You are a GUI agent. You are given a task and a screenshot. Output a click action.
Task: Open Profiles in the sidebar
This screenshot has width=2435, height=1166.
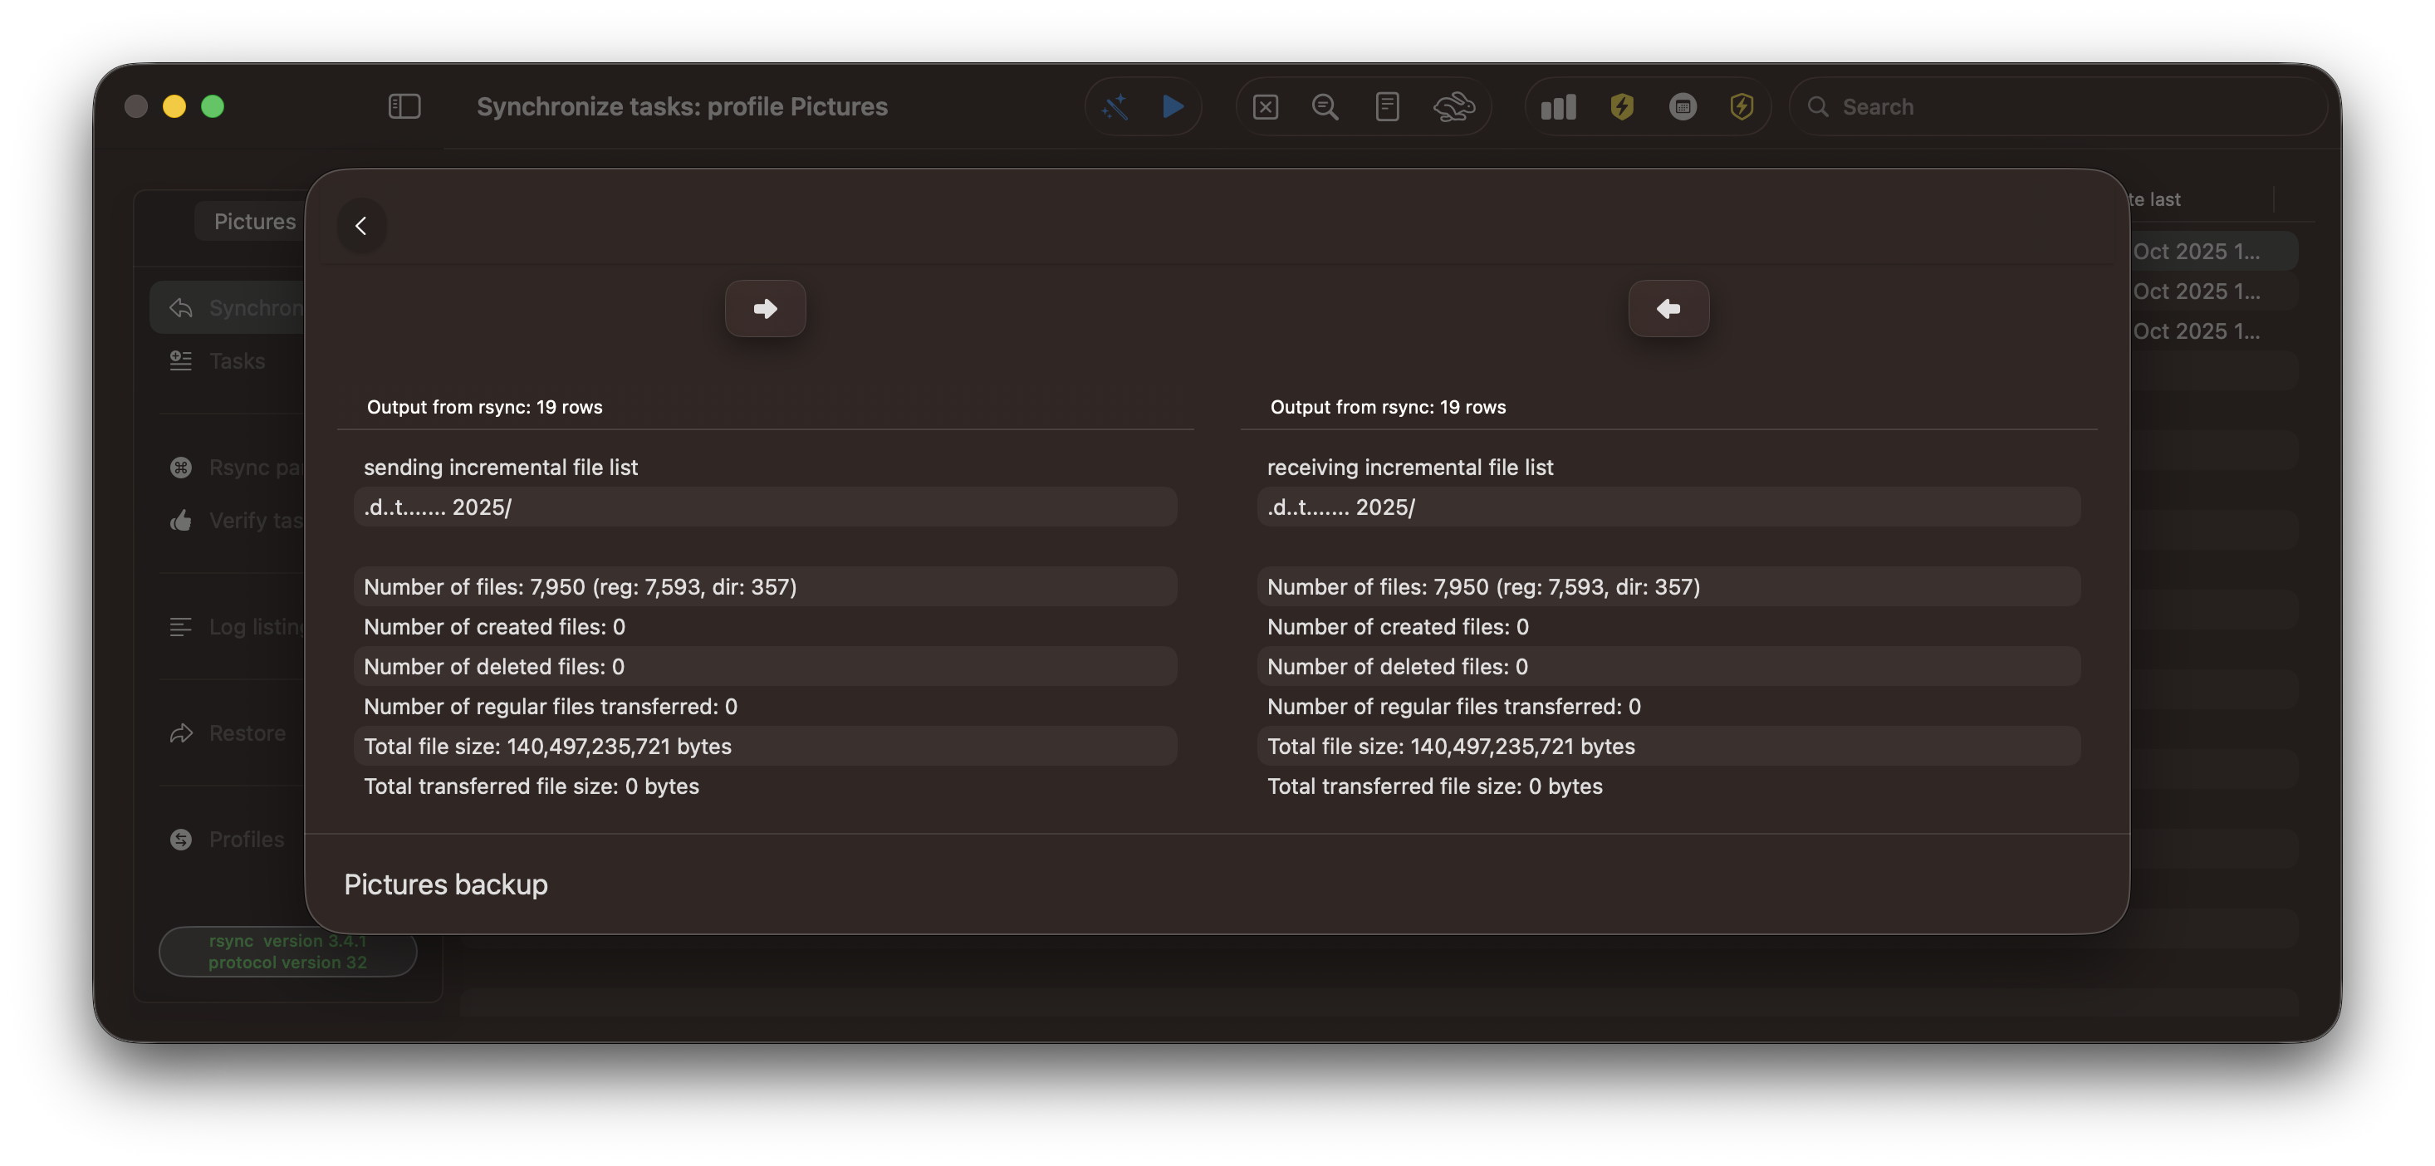pos(246,839)
